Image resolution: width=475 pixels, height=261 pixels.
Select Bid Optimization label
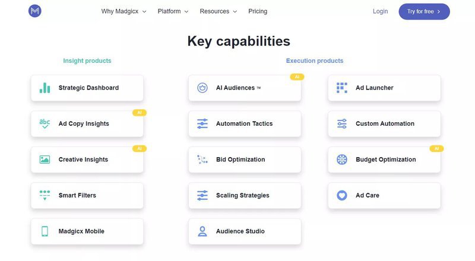pyautogui.click(x=240, y=160)
